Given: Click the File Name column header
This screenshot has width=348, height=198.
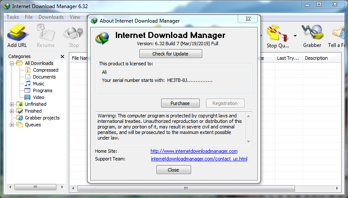Looking at the screenshot, I should (x=79, y=58).
